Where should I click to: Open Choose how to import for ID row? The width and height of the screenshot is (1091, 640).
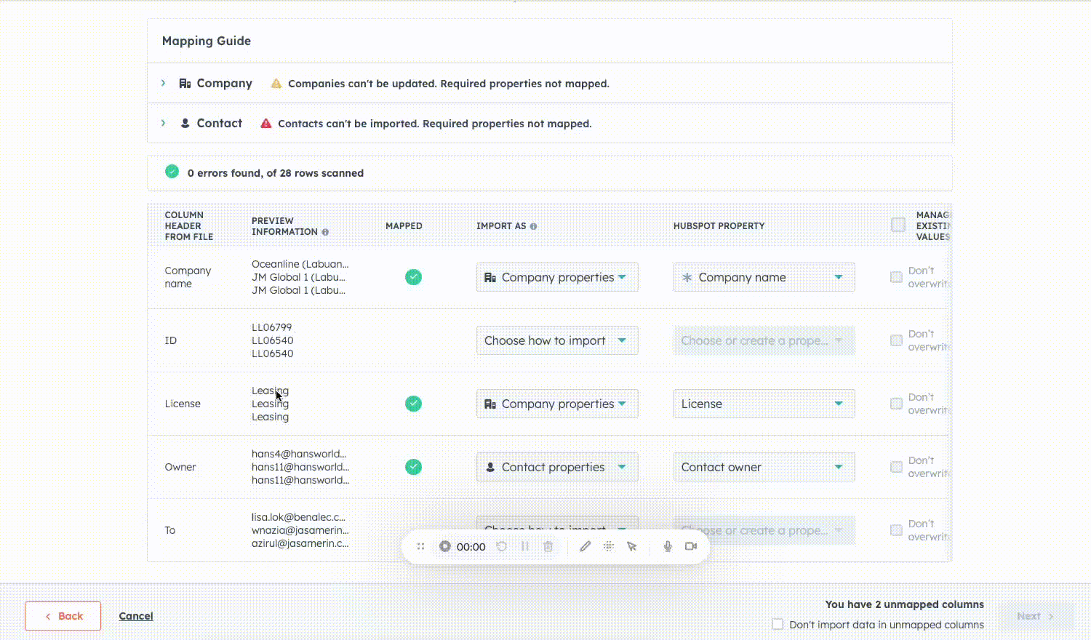click(556, 340)
